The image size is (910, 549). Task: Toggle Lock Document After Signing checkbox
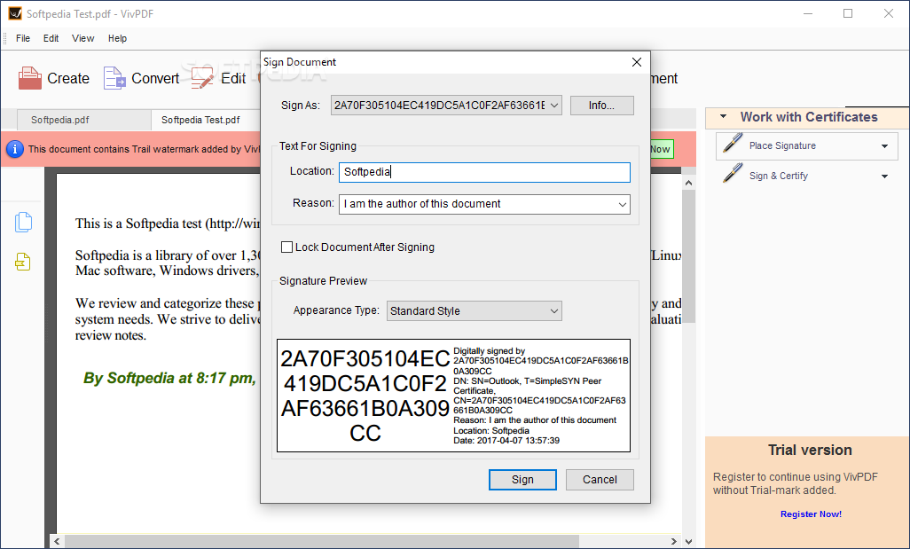point(286,247)
